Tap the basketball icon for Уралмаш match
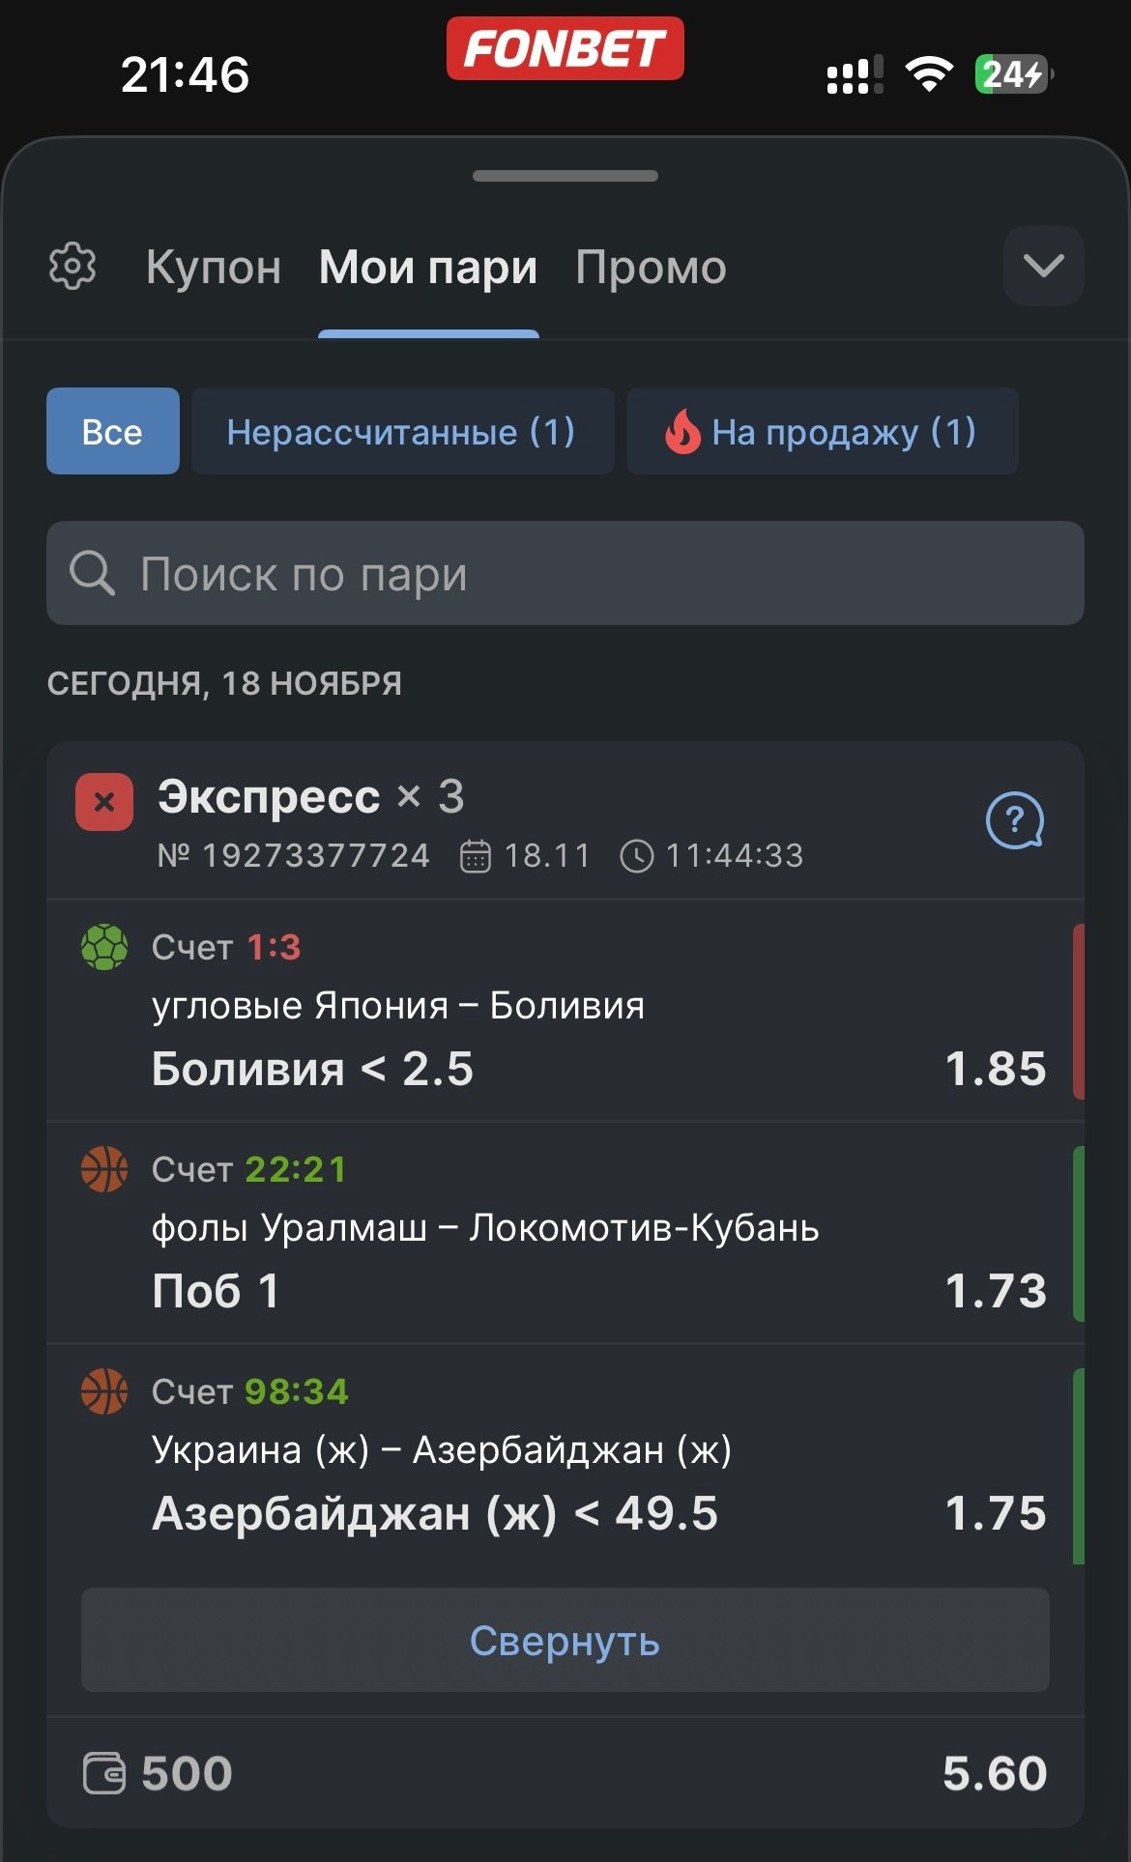 pos(104,1169)
